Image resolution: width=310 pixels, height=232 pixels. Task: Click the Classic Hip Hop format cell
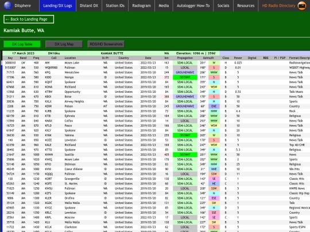(299, 194)
